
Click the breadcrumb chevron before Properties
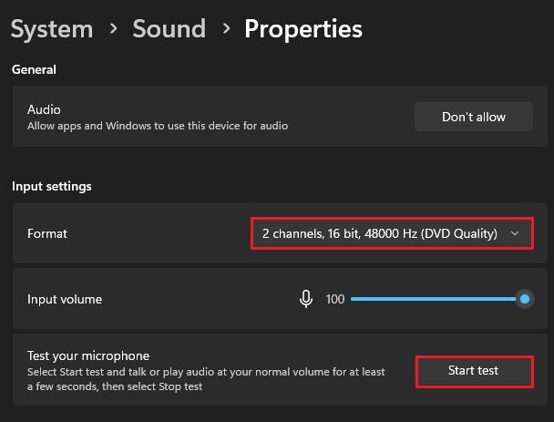click(224, 29)
